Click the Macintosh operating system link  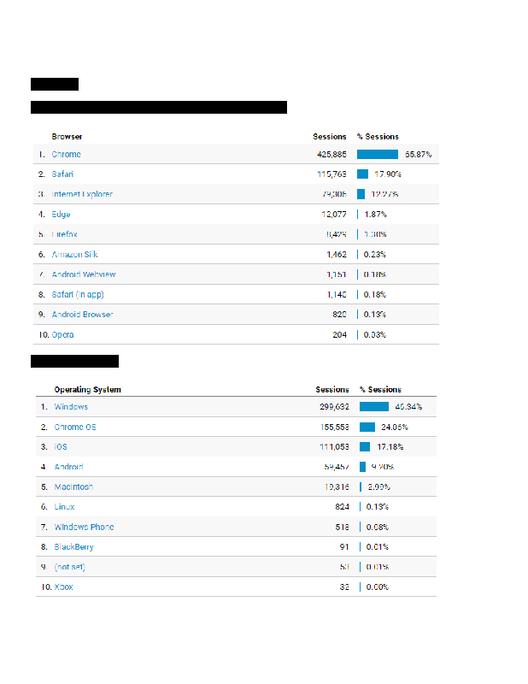click(x=73, y=486)
